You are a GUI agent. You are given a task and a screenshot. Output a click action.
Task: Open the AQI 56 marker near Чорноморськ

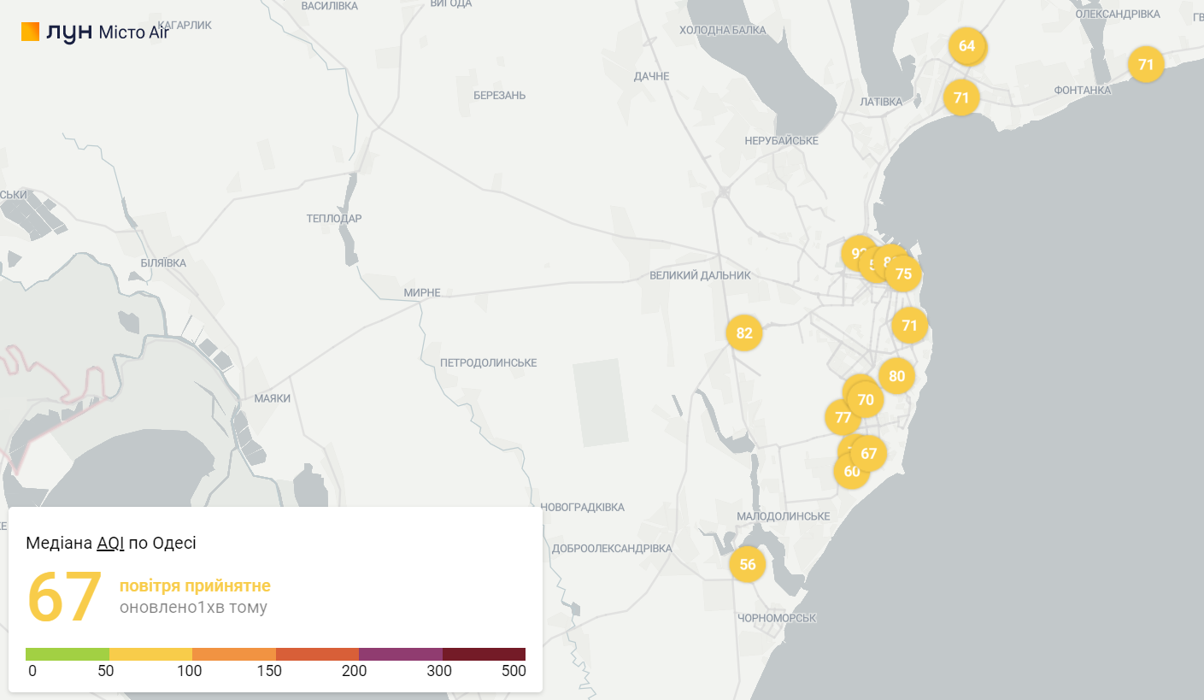[x=748, y=565]
